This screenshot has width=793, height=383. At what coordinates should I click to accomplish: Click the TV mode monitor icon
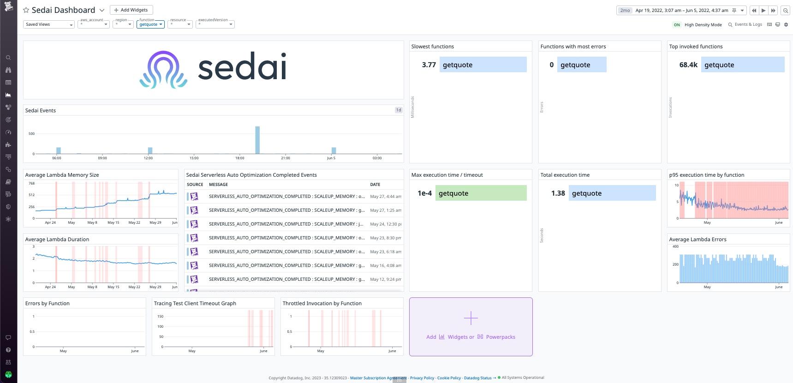(778, 25)
